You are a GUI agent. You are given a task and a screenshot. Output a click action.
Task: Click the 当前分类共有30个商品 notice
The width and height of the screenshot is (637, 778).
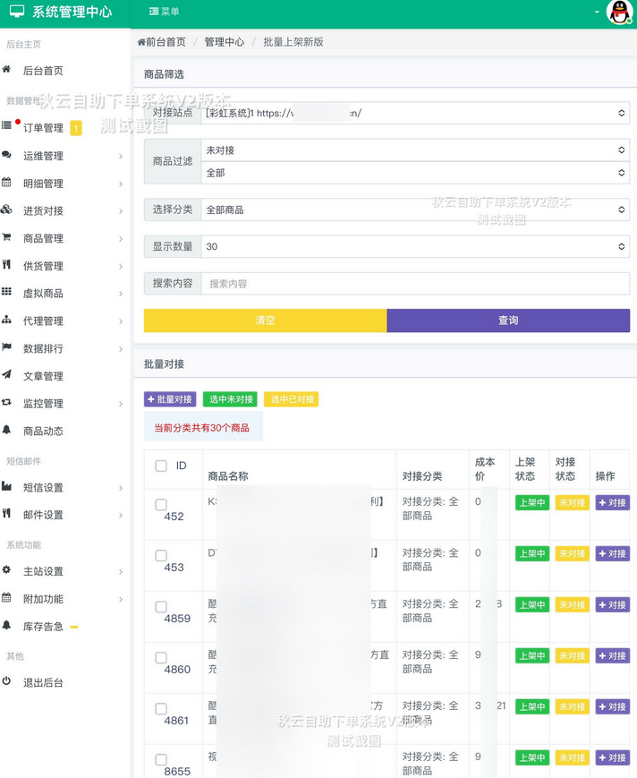(x=203, y=427)
